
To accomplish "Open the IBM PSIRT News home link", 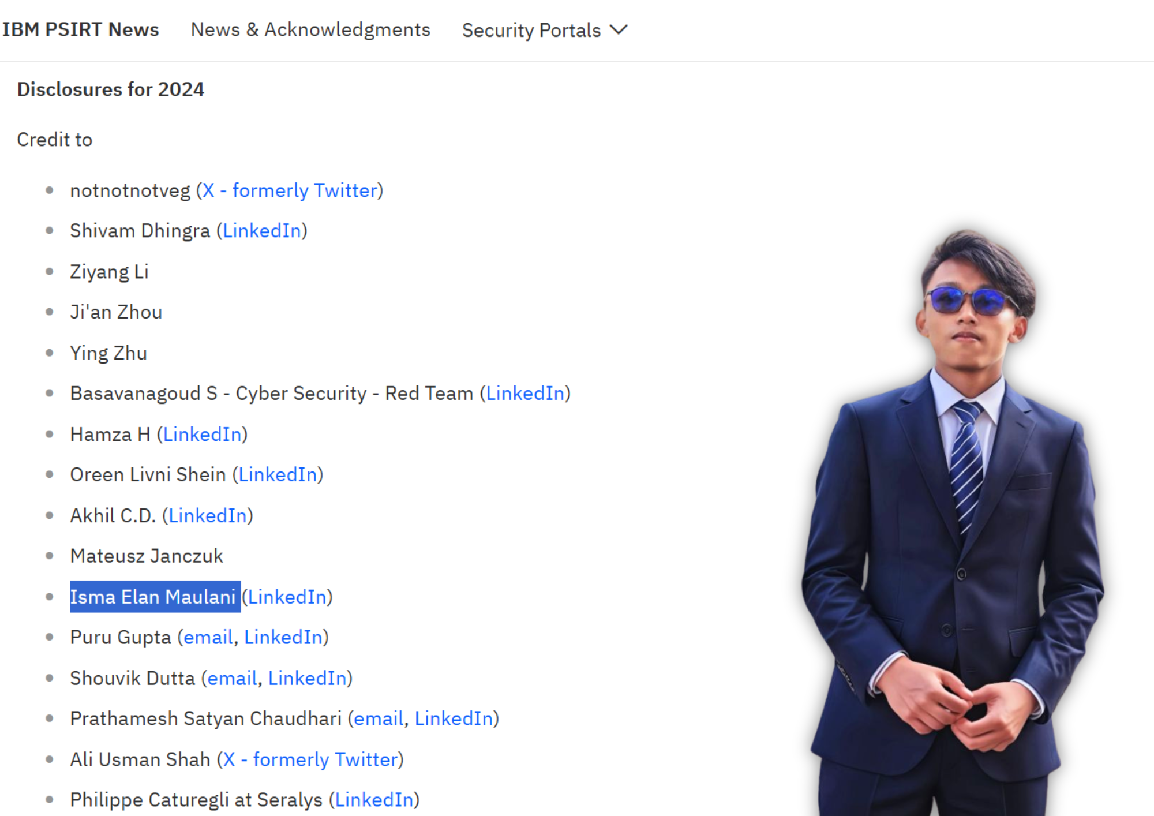I will coord(80,29).
